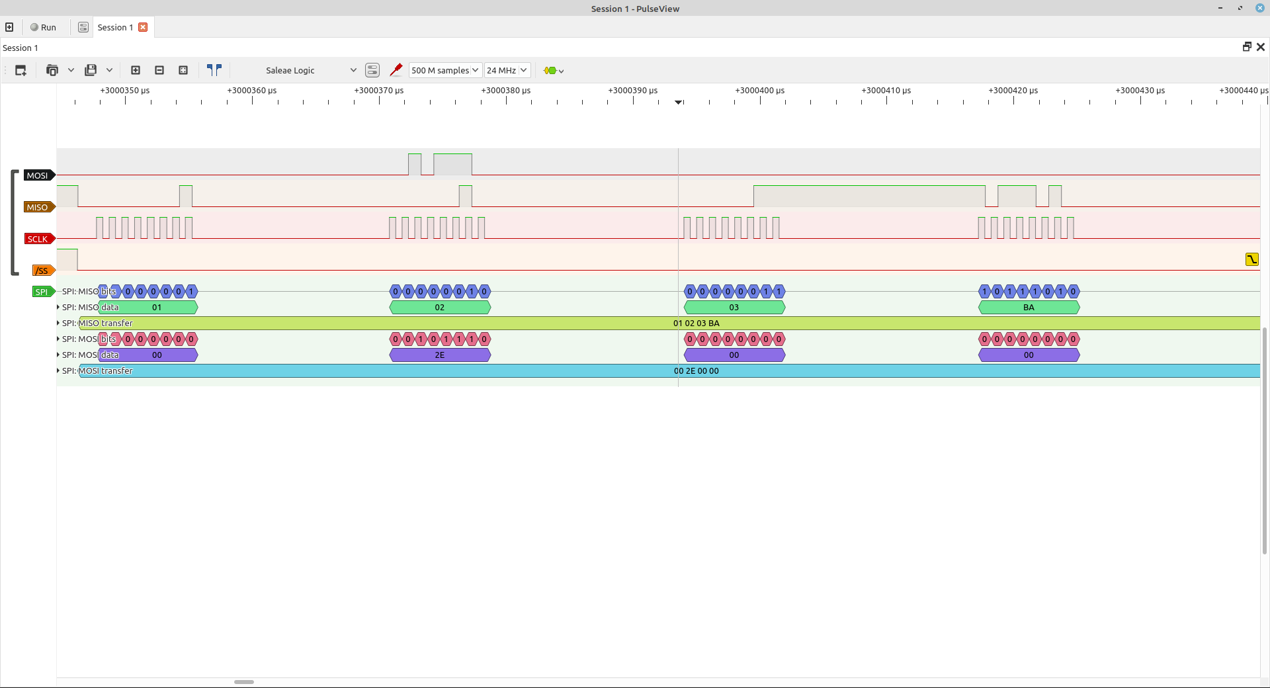Click the MISO data annotation 03

pyautogui.click(x=734, y=307)
